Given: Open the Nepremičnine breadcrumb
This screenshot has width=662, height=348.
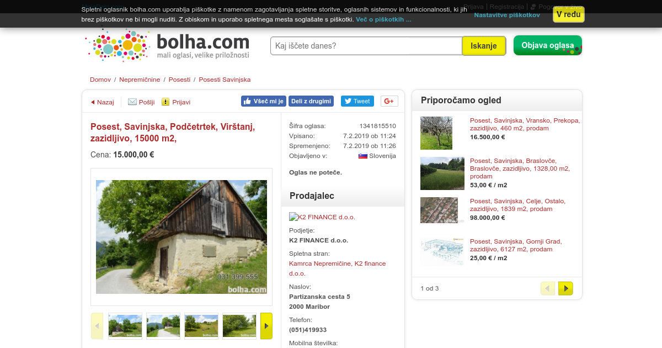Looking at the screenshot, I should click(x=140, y=80).
